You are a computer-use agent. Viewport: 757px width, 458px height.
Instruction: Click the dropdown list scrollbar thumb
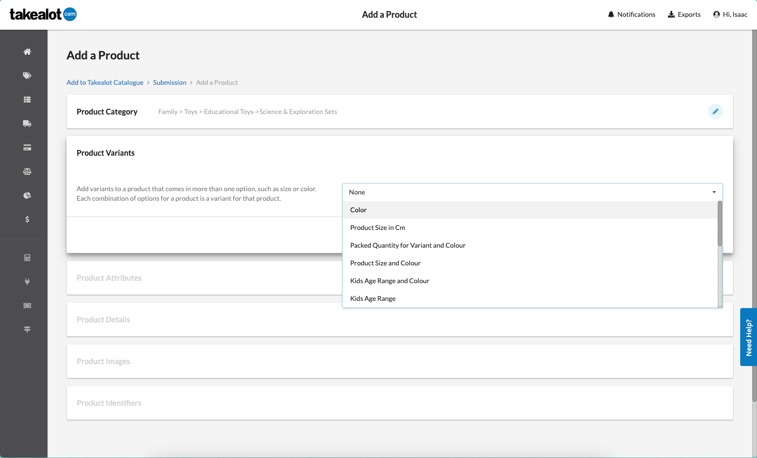(x=720, y=223)
